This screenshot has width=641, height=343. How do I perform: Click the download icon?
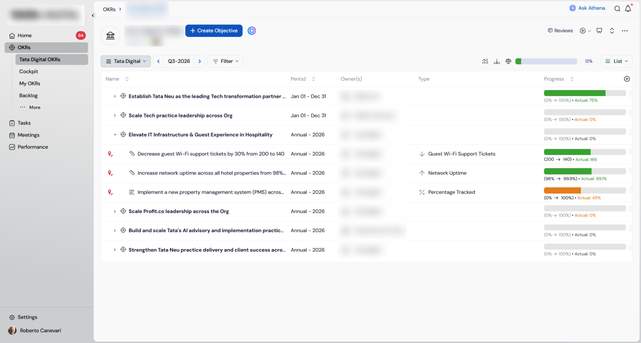pyautogui.click(x=497, y=61)
